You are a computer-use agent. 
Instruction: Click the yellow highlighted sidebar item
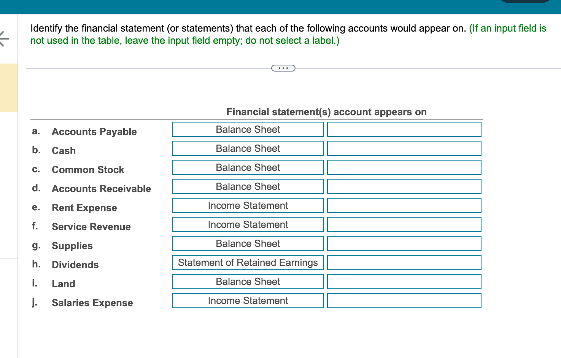click(x=8, y=88)
